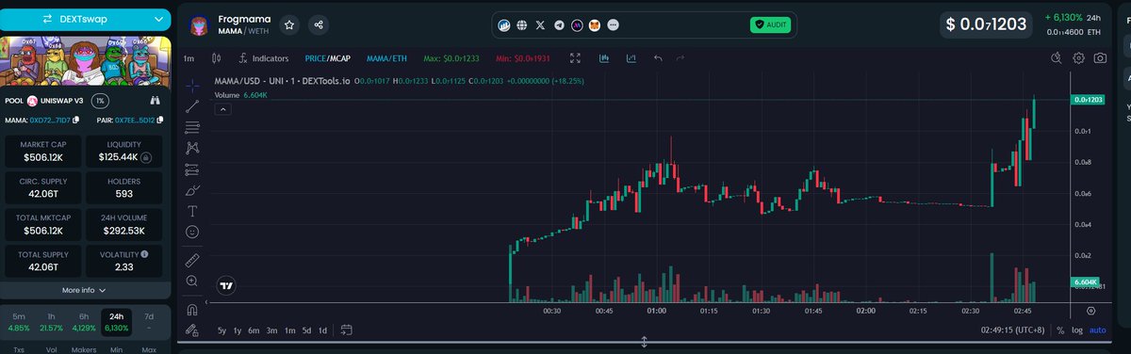Click the MetaMask fox icon
Viewport: 1131px width, 354px height.
point(595,25)
